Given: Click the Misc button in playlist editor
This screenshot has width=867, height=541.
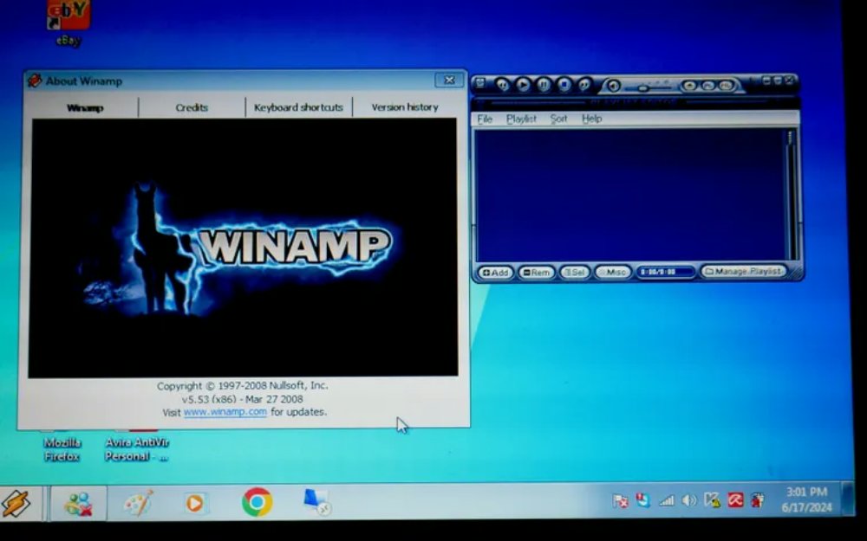Looking at the screenshot, I should pos(613,272).
